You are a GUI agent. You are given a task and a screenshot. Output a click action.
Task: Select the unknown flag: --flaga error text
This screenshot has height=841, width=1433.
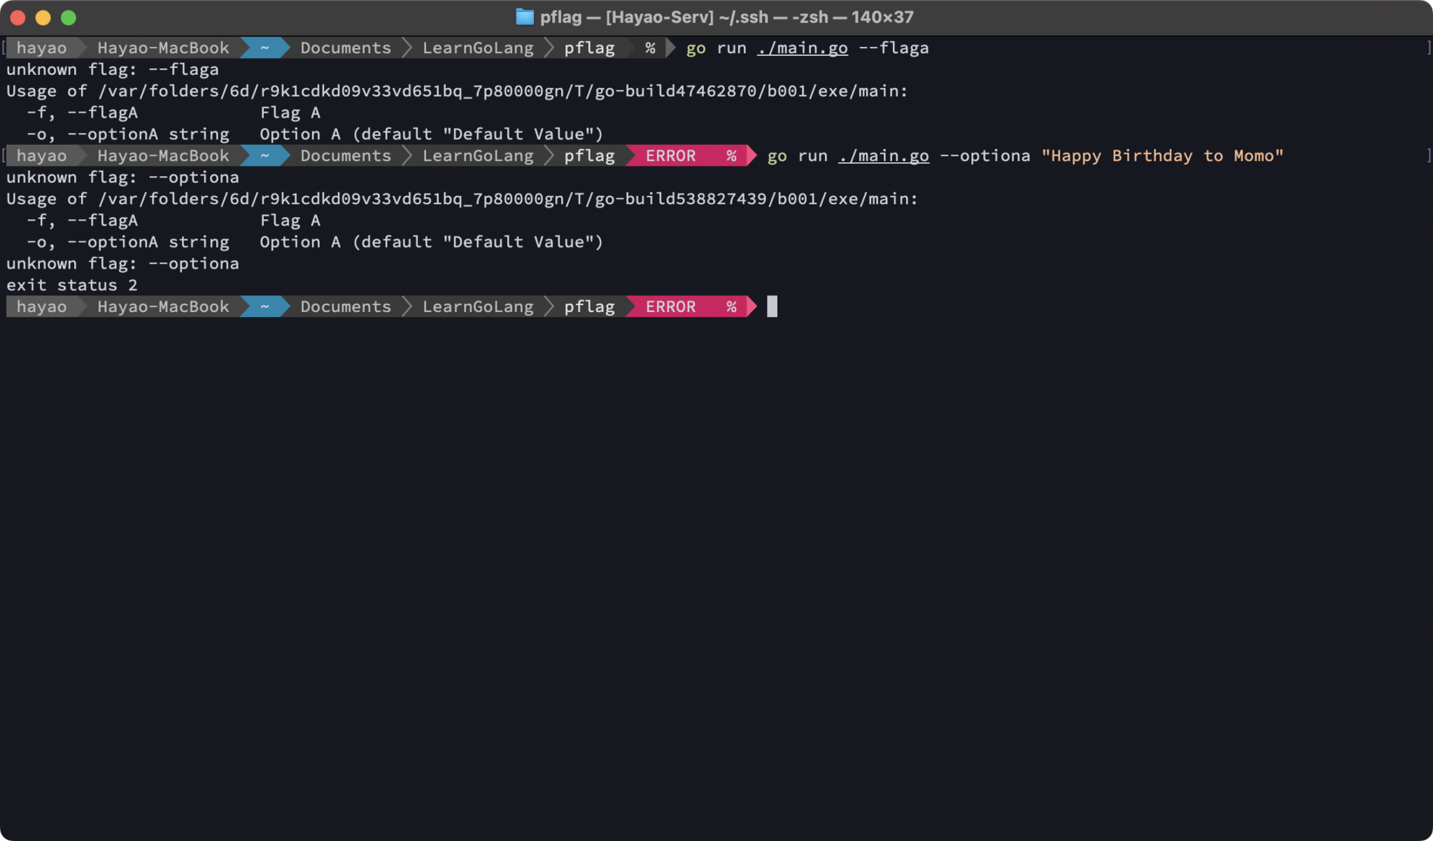click(112, 69)
